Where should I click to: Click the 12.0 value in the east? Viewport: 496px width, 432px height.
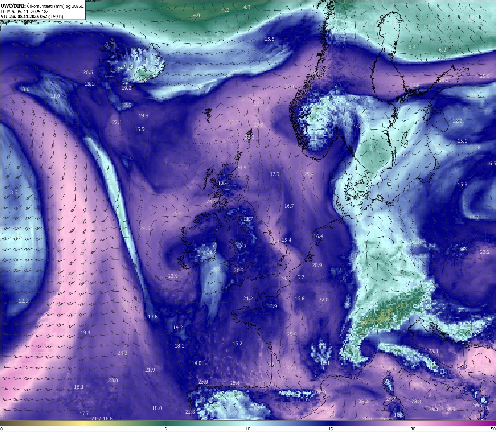tap(457, 121)
